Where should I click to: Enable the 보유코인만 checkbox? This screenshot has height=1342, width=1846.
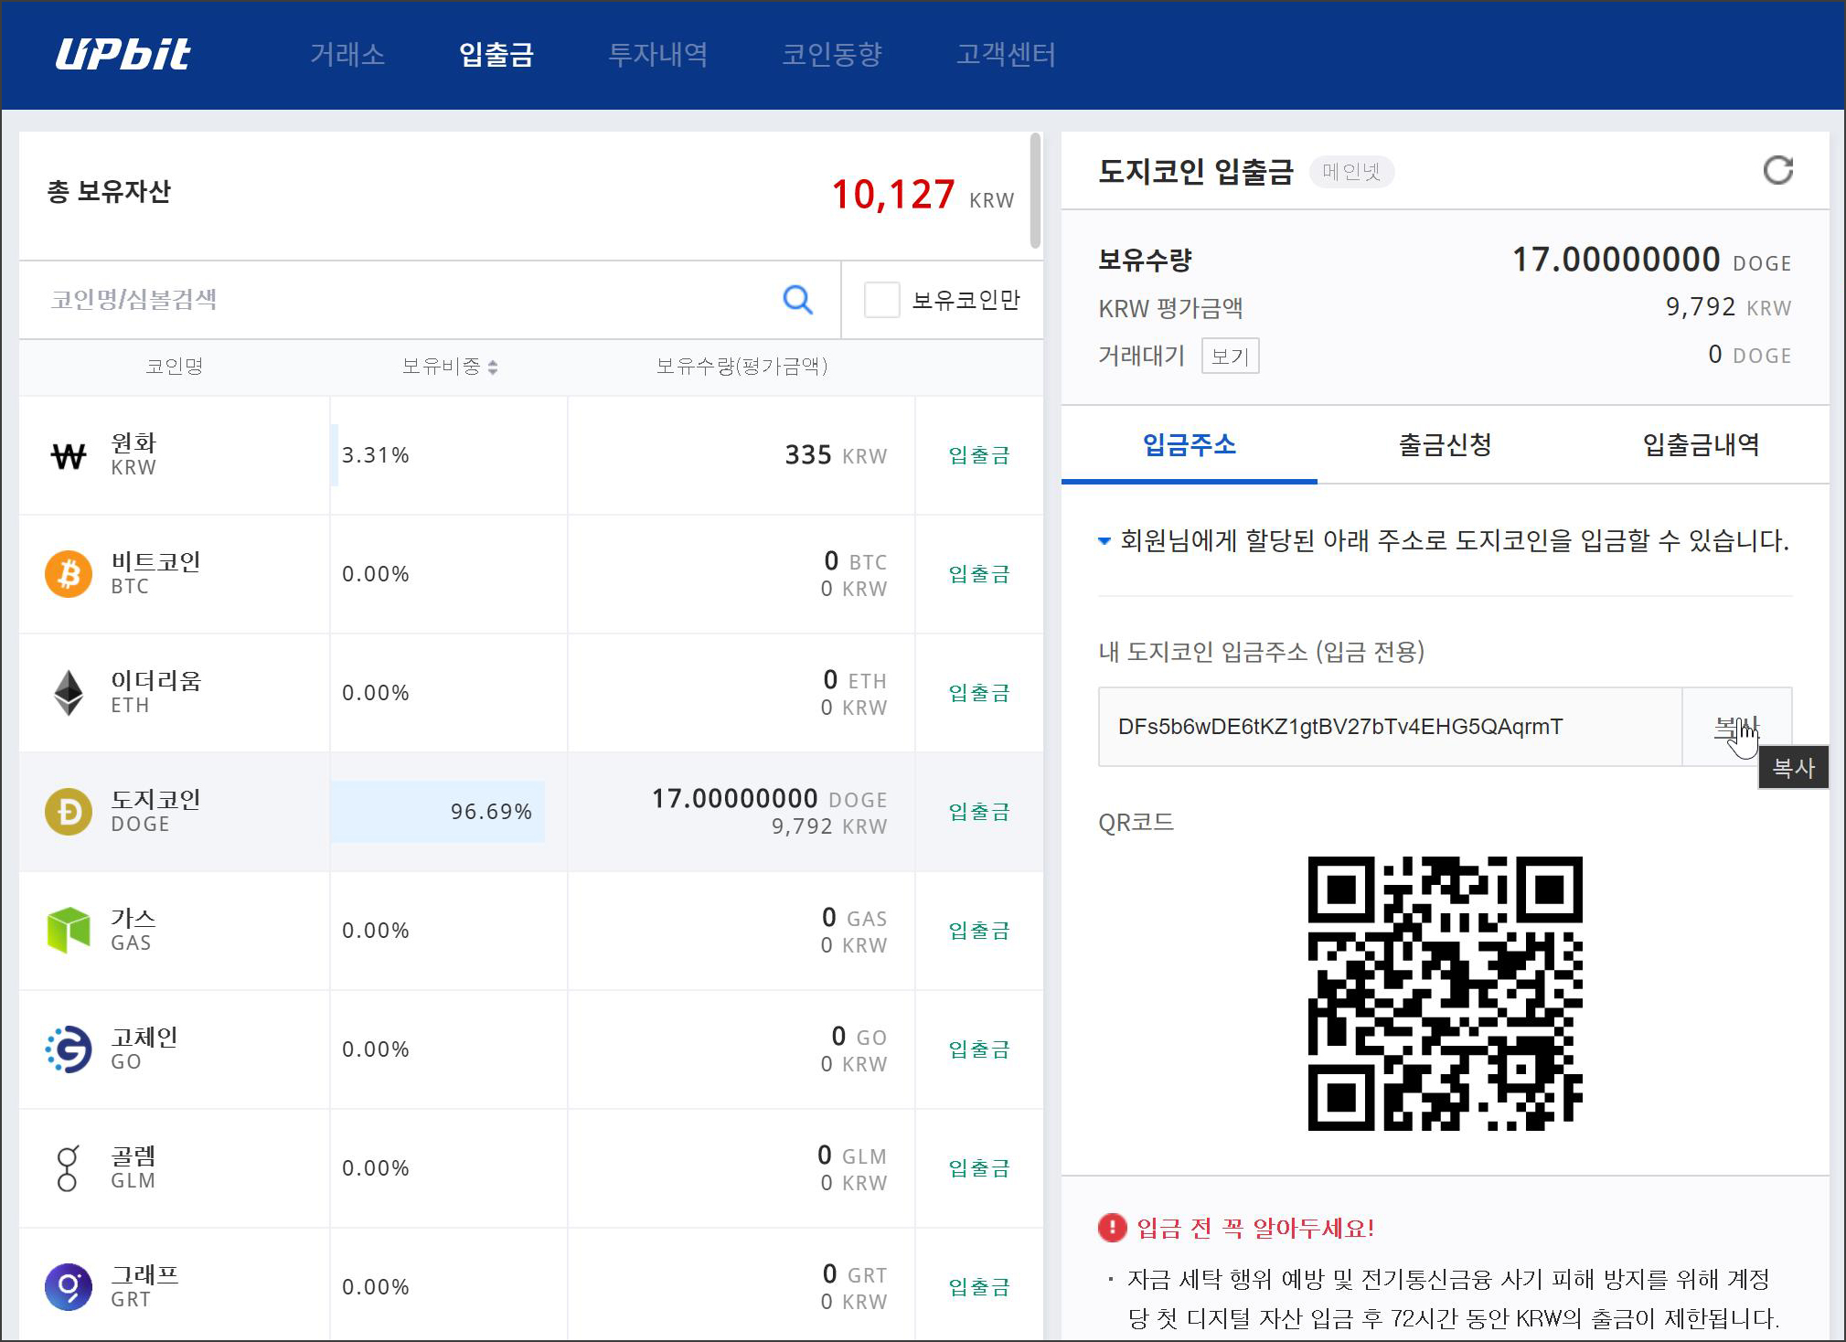[x=881, y=300]
